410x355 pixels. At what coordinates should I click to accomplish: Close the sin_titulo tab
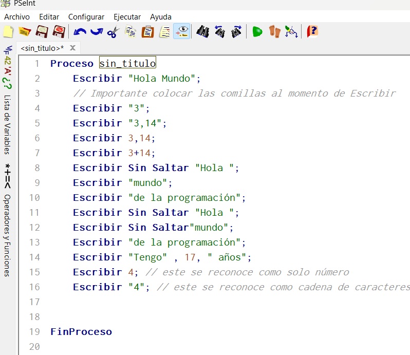pyautogui.click(x=72, y=48)
